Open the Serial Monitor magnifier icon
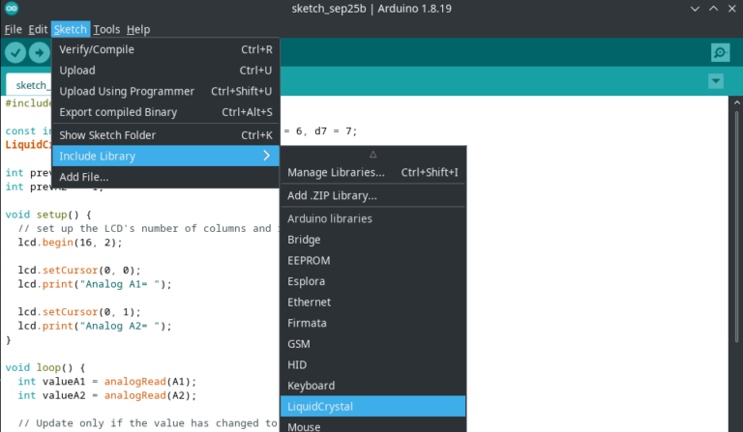The image size is (743, 432). [x=719, y=52]
